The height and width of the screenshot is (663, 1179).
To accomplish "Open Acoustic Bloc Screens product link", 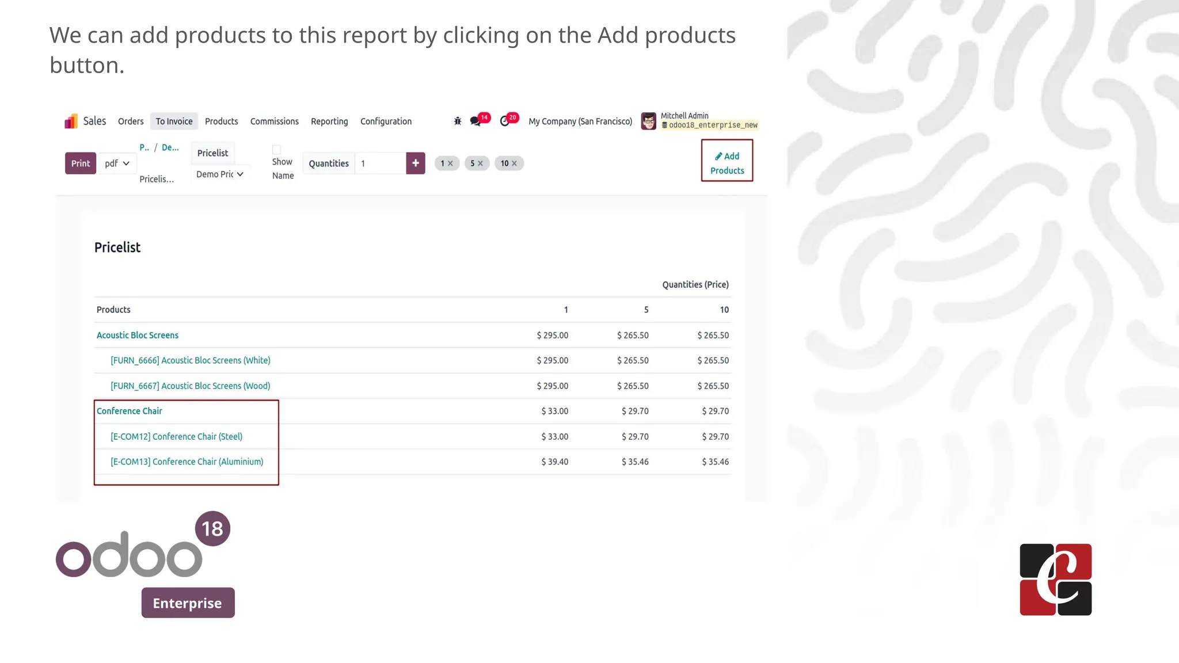I will point(138,335).
